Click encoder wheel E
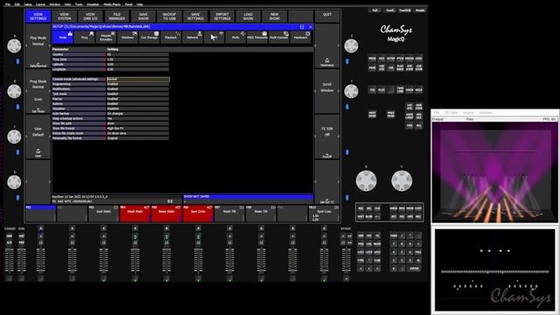Viewport: 560px width, 315px height. click(x=351, y=46)
